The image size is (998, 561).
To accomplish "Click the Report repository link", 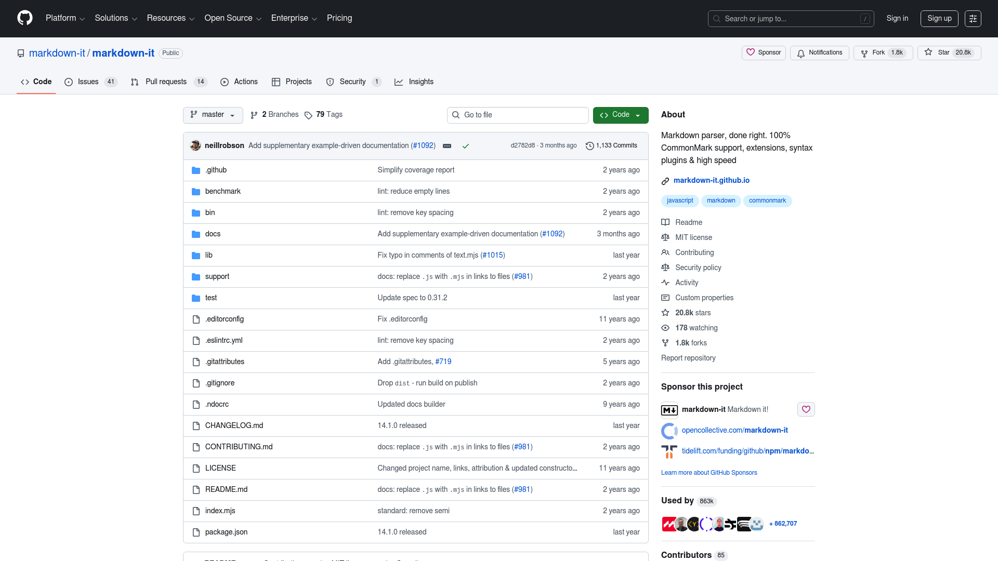I will (688, 358).
